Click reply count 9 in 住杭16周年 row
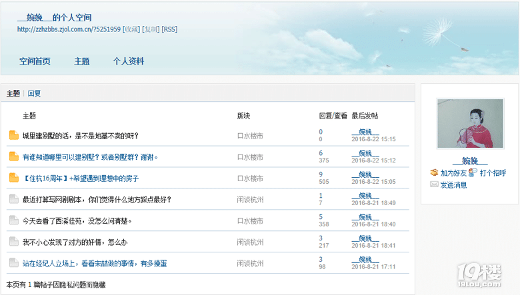 point(321,174)
